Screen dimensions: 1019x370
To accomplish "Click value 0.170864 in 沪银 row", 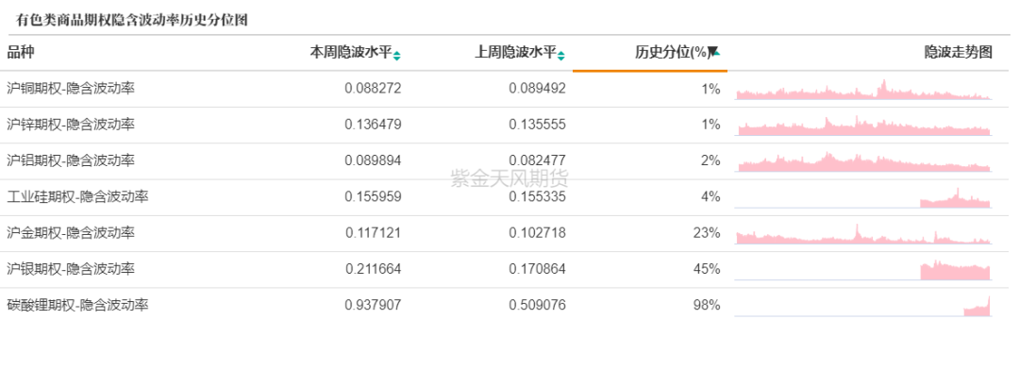I will click(538, 269).
